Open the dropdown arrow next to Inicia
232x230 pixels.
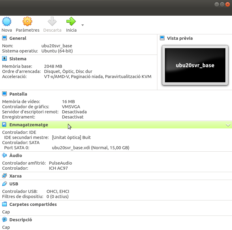[x=82, y=25]
